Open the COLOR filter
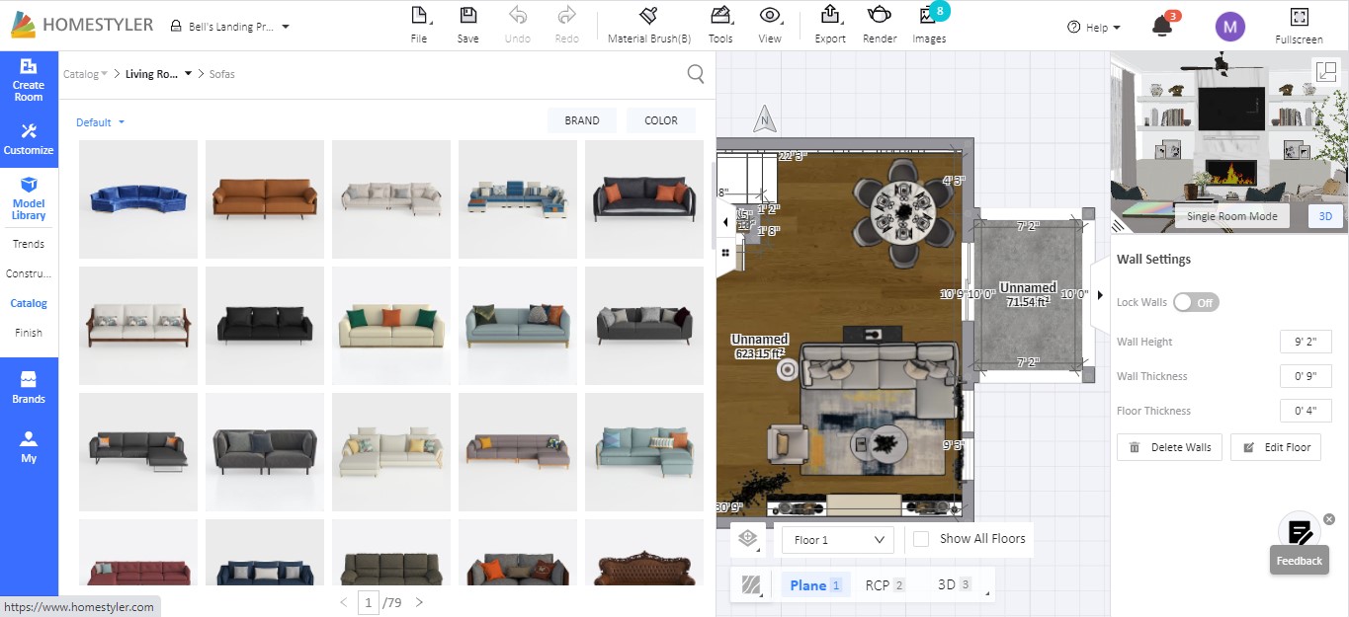The height and width of the screenshot is (617, 1349). pyautogui.click(x=660, y=120)
